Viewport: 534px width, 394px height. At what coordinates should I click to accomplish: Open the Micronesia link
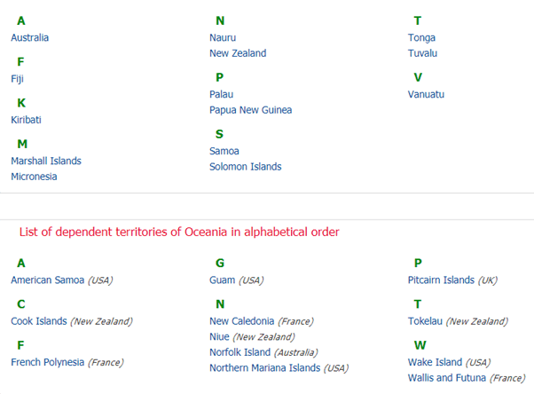34,177
